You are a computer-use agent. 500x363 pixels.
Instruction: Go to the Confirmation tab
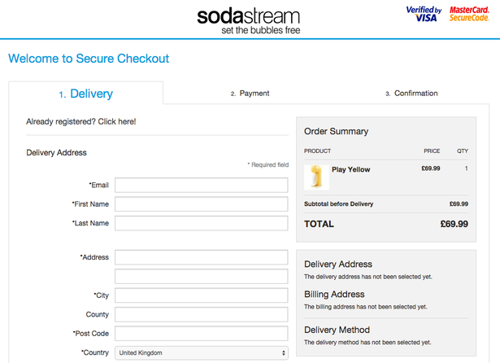point(411,94)
